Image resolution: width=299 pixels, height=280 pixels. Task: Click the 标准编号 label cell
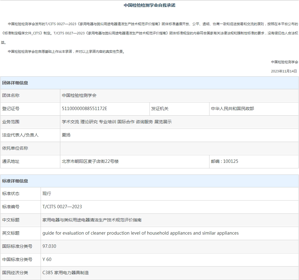pyautogui.click(x=21, y=207)
